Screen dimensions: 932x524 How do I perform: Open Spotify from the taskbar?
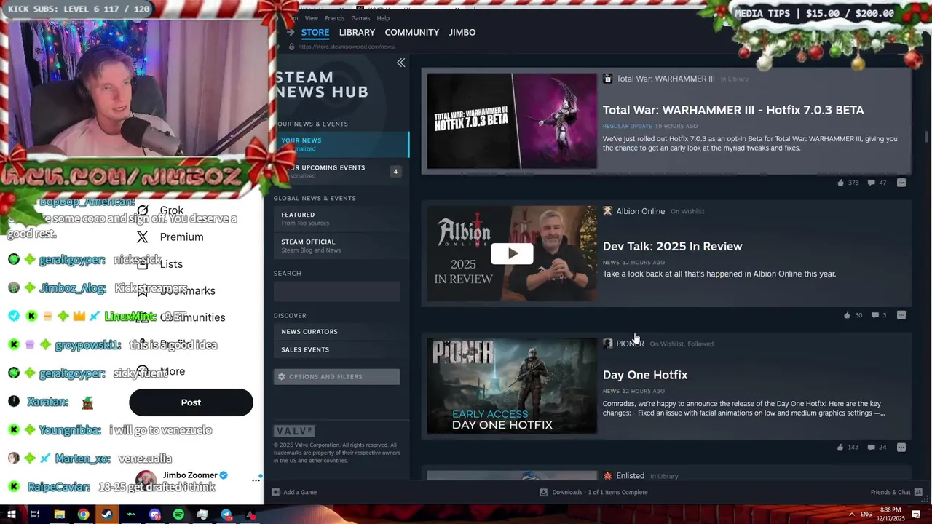point(178,515)
